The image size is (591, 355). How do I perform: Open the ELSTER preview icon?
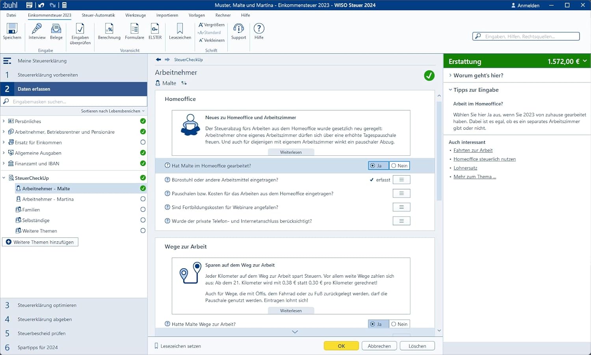click(x=155, y=32)
